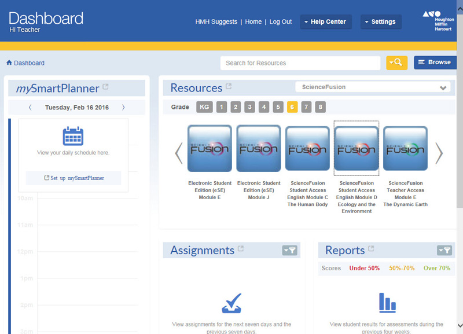Viewport: 463px width, 334px height.
Task: Go to next day in planner
Action: [123, 108]
